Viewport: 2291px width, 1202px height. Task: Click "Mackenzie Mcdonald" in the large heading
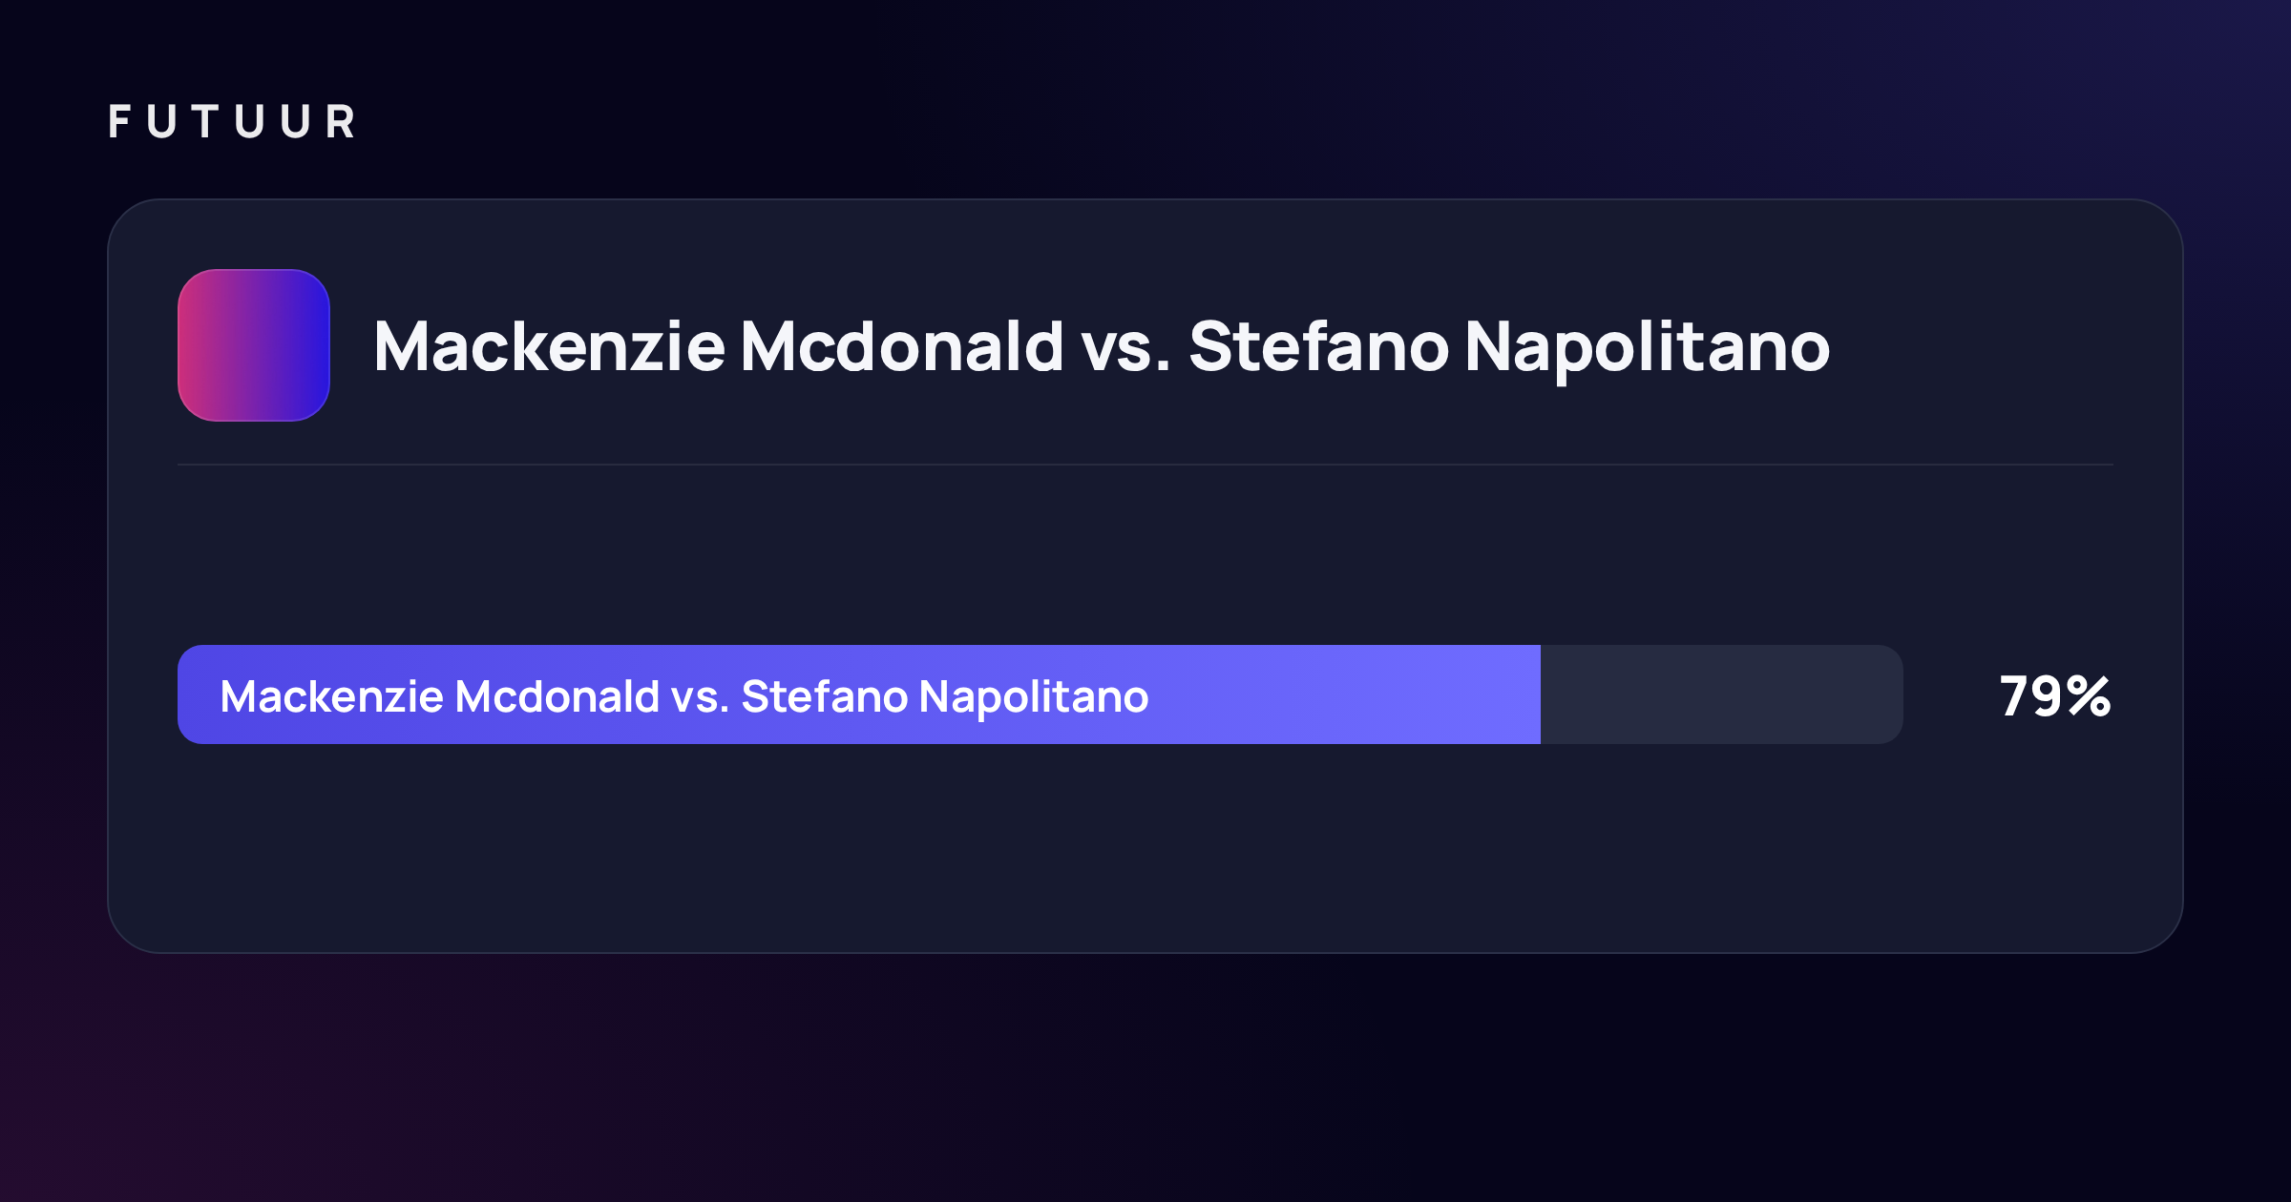[719, 346]
